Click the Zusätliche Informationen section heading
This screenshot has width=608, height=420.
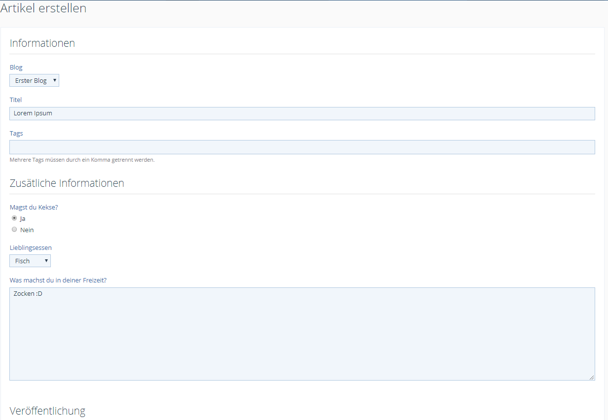[x=67, y=183]
